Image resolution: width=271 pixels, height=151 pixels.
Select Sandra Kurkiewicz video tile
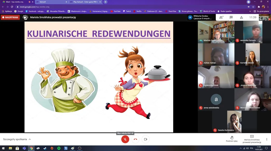pos(234,122)
